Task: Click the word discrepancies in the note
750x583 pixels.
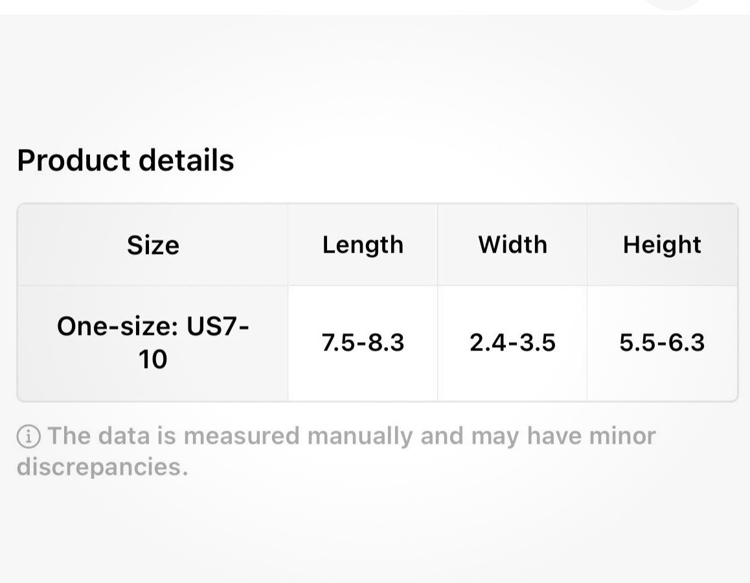Action: pyautogui.click(x=103, y=466)
